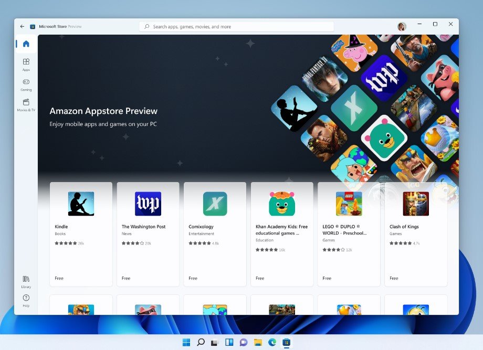Open the Library in sidebar
The image size is (483, 350).
click(x=26, y=282)
